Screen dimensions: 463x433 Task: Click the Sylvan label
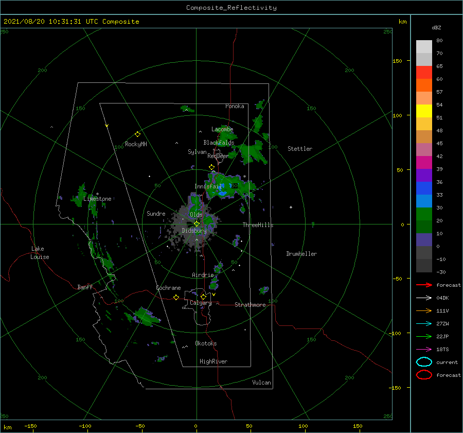click(x=197, y=152)
